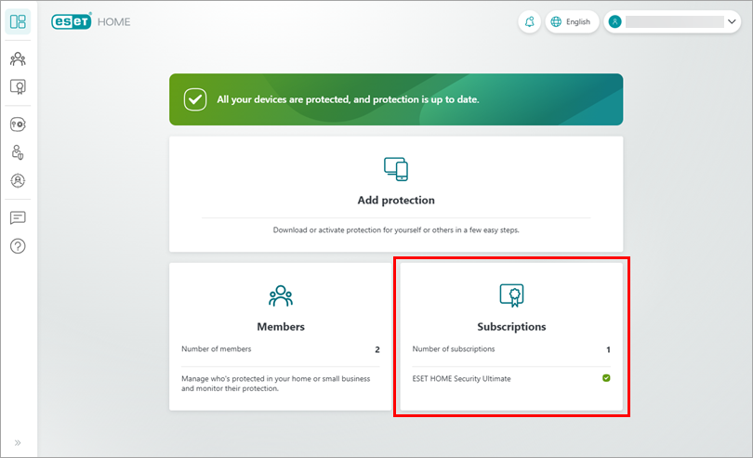
Task: Click the HOME text beside ESET logo
Action: [x=113, y=22]
